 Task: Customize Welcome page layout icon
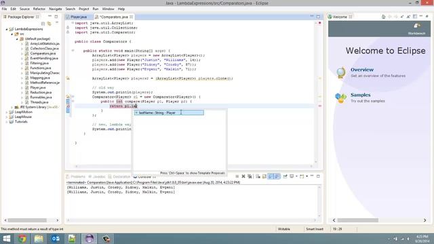coord(415,17)
